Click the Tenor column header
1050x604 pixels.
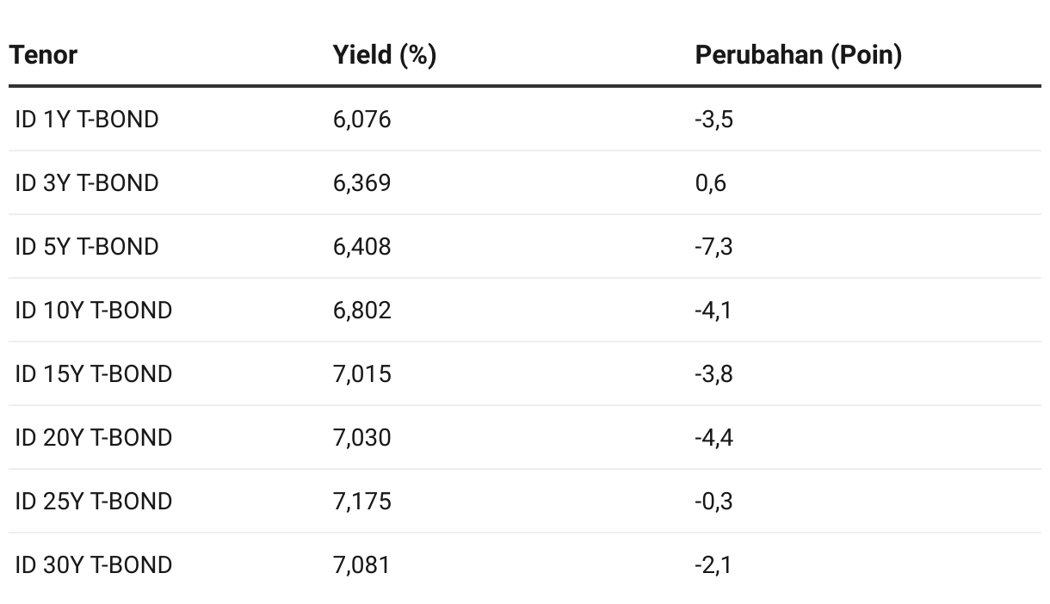pos(43,55)
